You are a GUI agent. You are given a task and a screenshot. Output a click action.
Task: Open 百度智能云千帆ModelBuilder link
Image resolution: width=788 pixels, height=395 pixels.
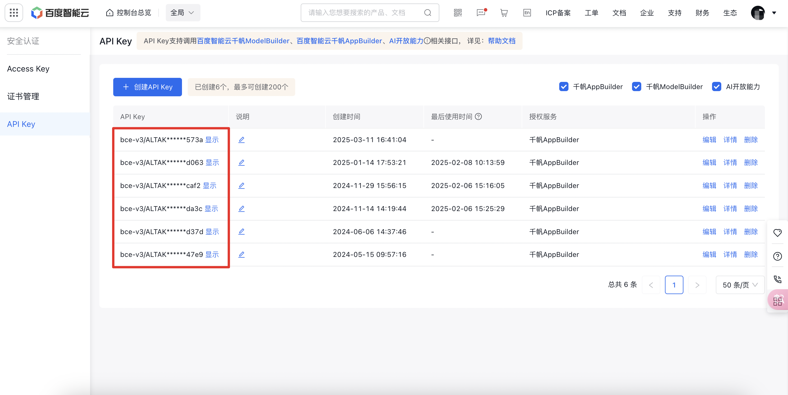243,41
